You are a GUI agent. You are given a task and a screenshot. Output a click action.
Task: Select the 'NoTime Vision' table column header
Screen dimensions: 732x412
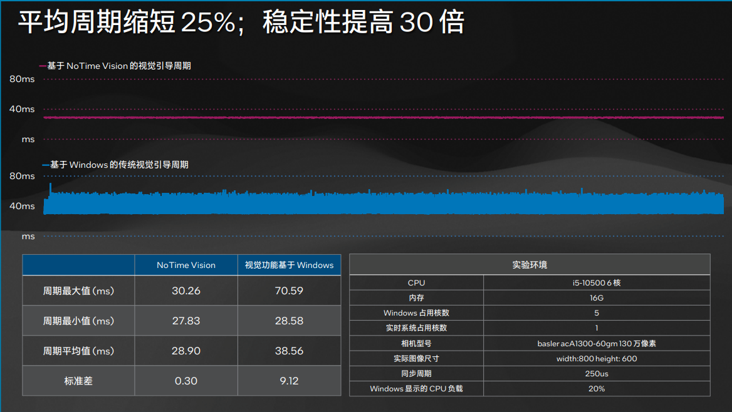click(186, 265)
